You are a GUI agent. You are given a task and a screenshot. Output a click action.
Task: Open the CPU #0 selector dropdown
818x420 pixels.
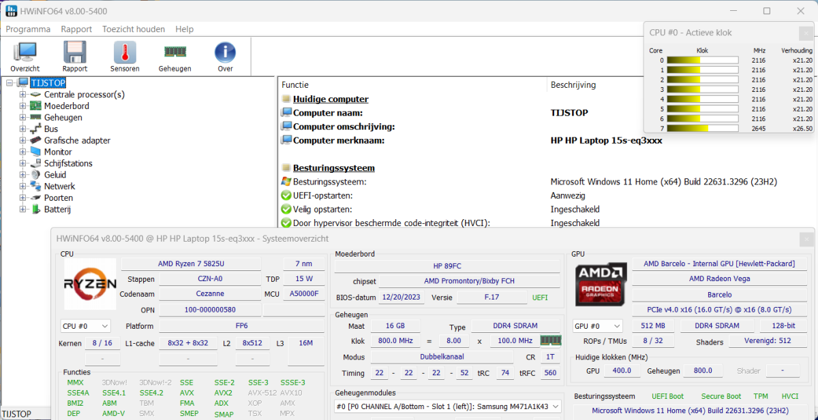[85, 326]
